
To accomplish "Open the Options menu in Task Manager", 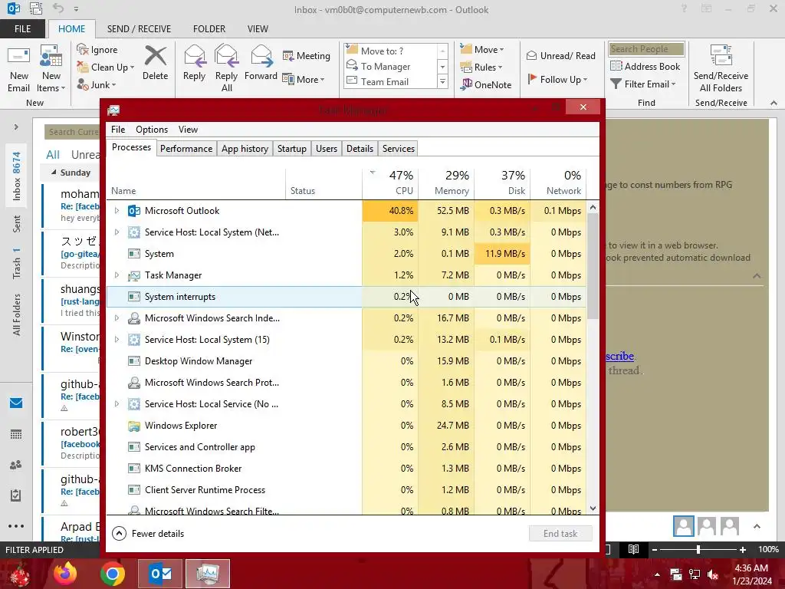I will (152, 129).
